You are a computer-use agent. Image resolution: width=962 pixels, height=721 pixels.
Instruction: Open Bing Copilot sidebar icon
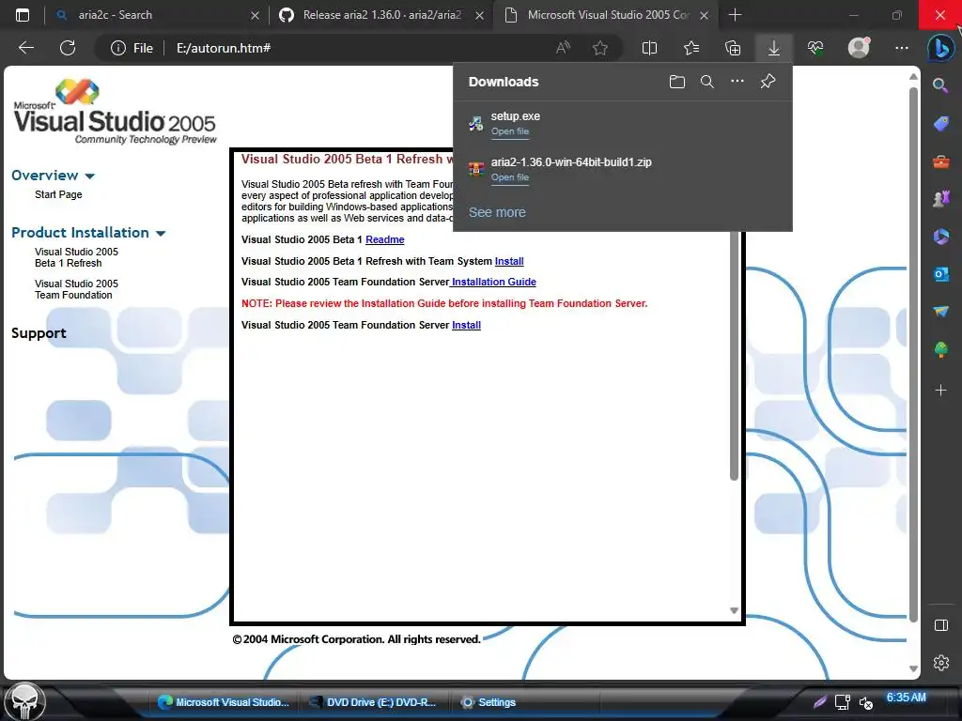[x=940, y=48]
